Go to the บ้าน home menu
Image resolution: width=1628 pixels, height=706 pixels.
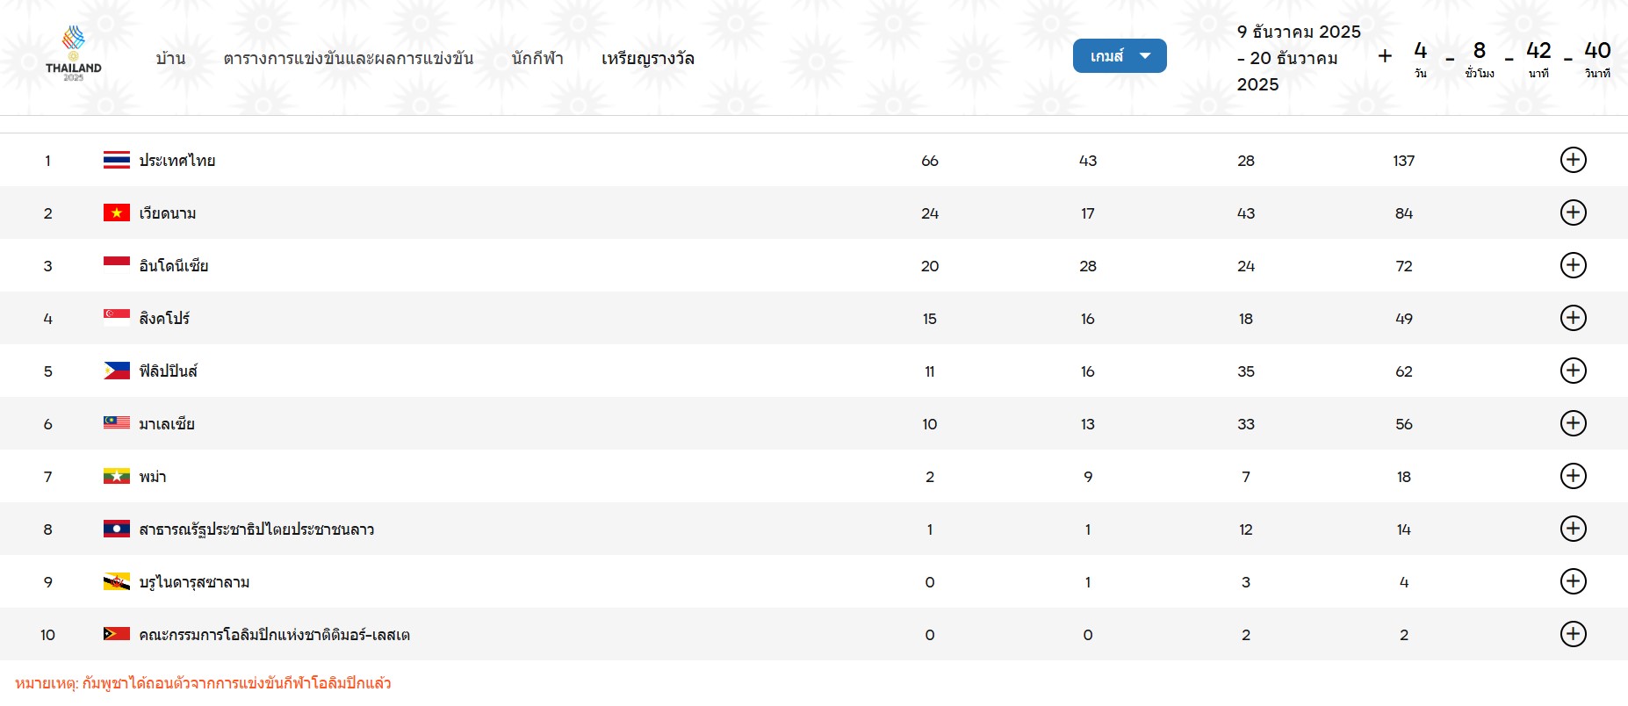[x=170, y=59]
